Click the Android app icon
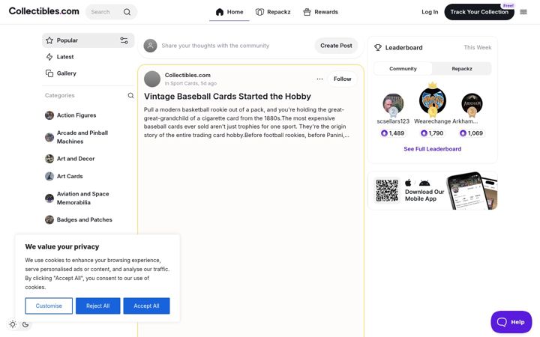This screenshot has width=540, height=337. pos(424,183)
